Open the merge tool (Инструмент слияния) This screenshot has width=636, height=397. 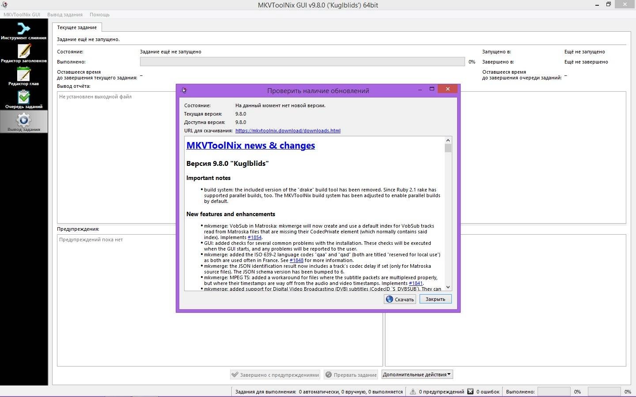(x=24, y=31)
